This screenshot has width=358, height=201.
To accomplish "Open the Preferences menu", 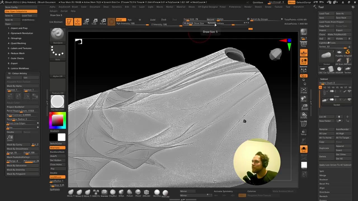I will pyautogui.click(x=235, y=7).
